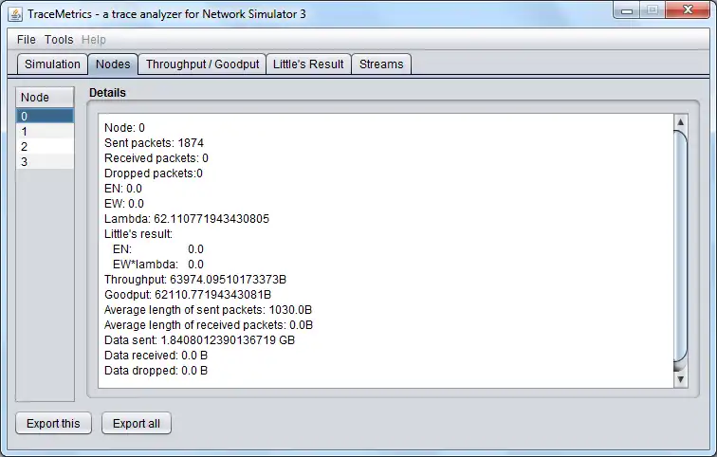Viewport: 717px width, 457px height.
Task: Click Export all button
Action: [x=137, y=423]
